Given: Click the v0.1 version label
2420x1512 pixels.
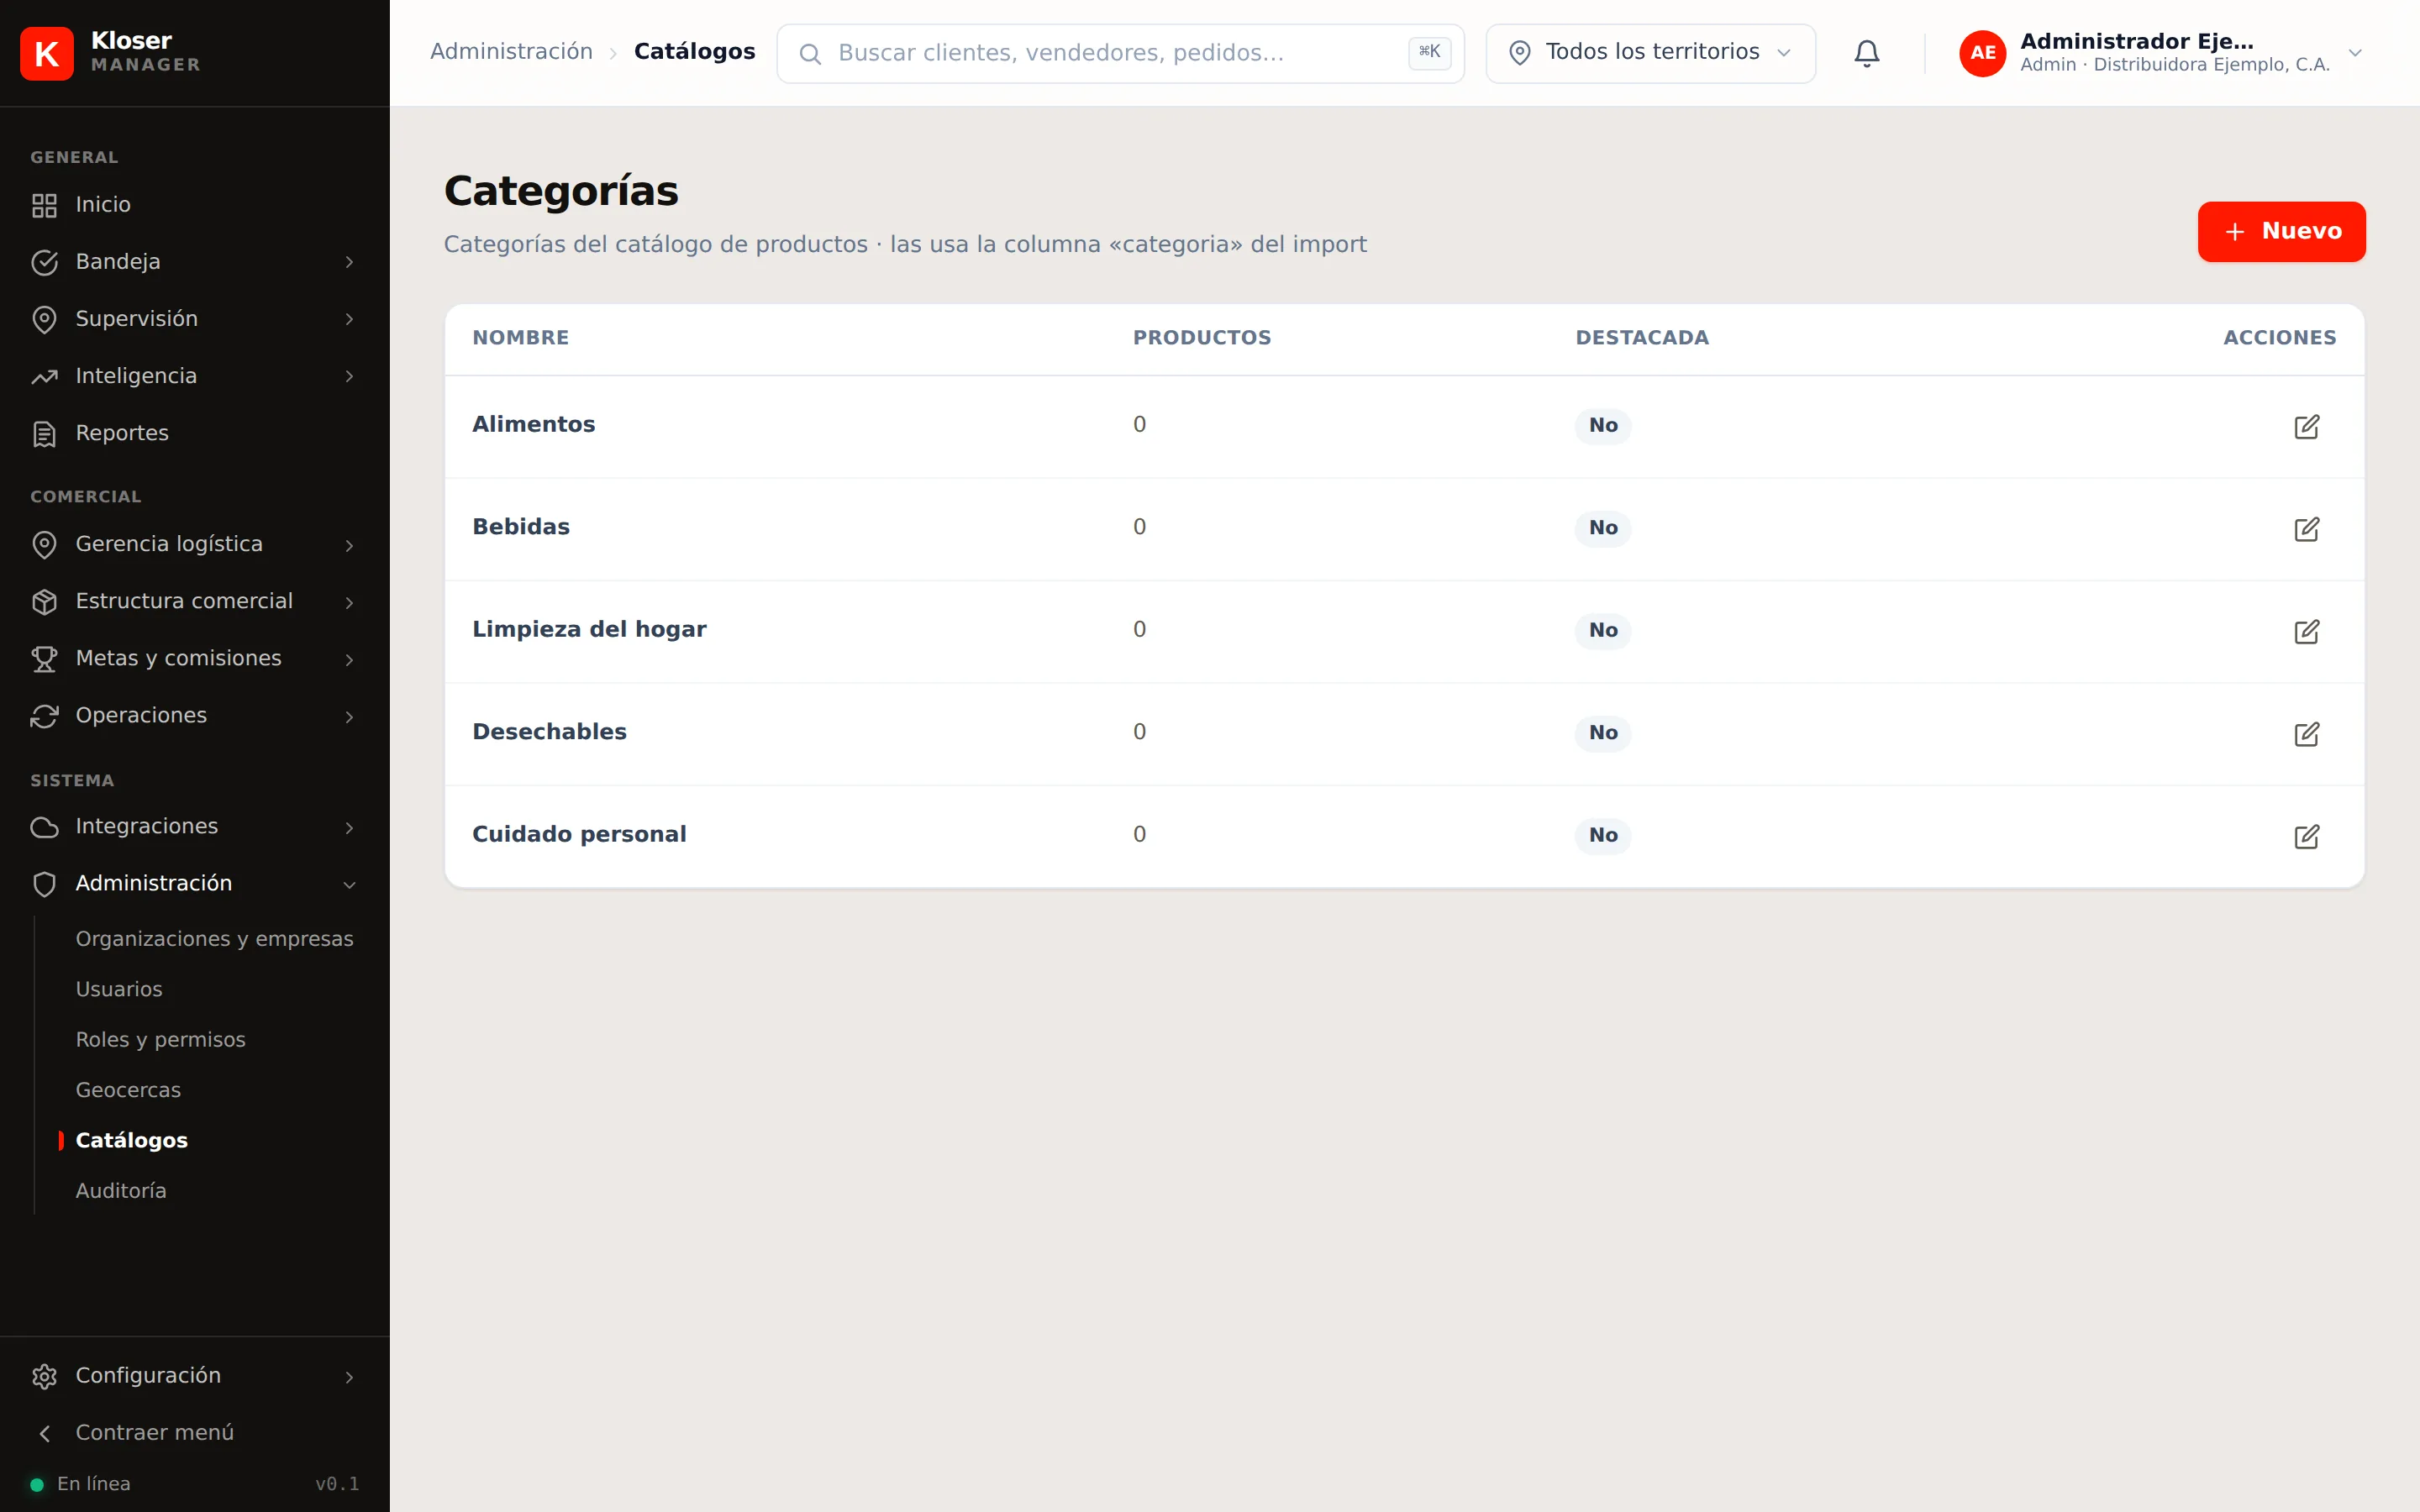Looking at the screenshot, I should (x=337, y=1484).
